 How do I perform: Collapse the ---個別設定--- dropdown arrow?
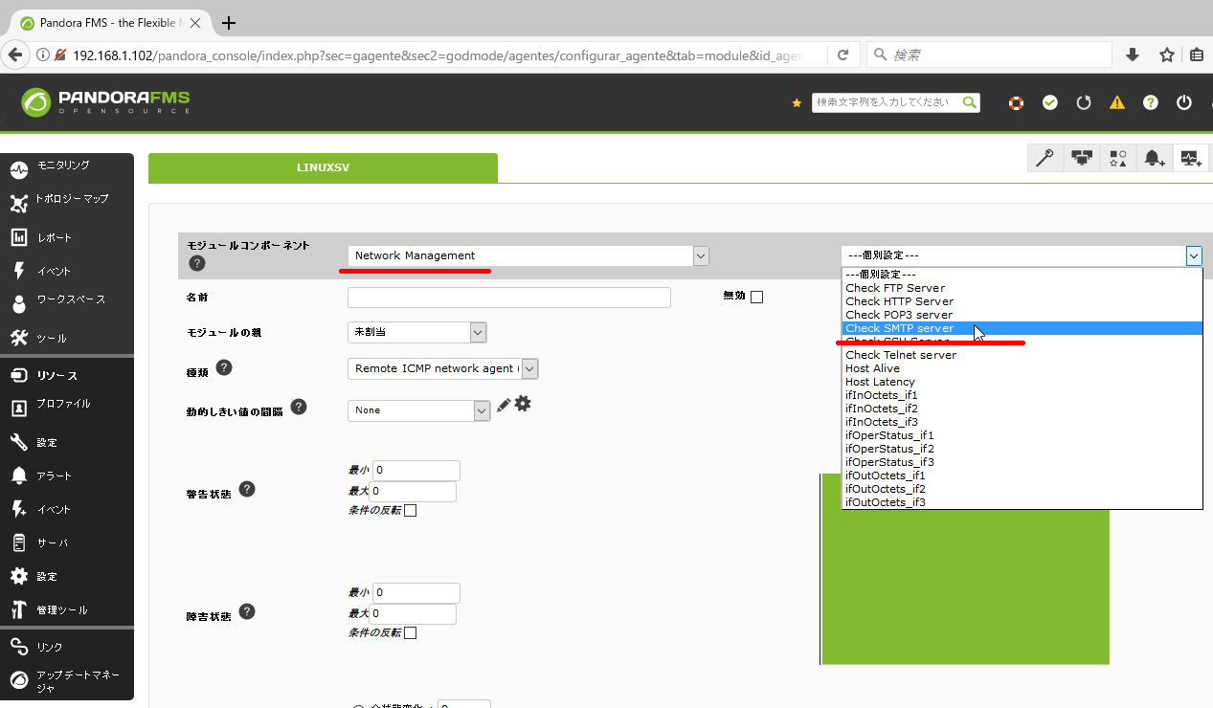pyautogui.click(x=1194, y=255)
